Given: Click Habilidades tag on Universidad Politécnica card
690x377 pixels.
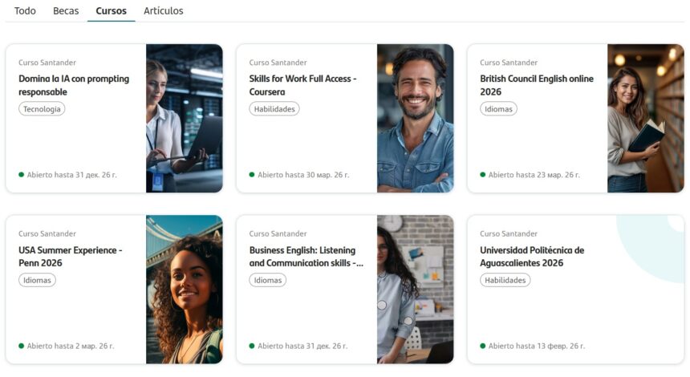Looking at the screenshot, I should pos(505,280).
